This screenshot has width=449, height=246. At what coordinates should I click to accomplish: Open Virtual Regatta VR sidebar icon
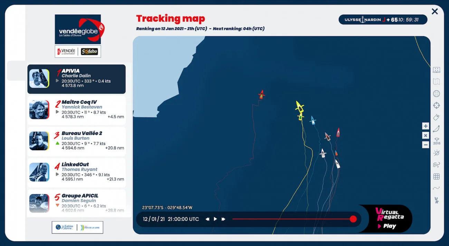(x=436, y=200)
